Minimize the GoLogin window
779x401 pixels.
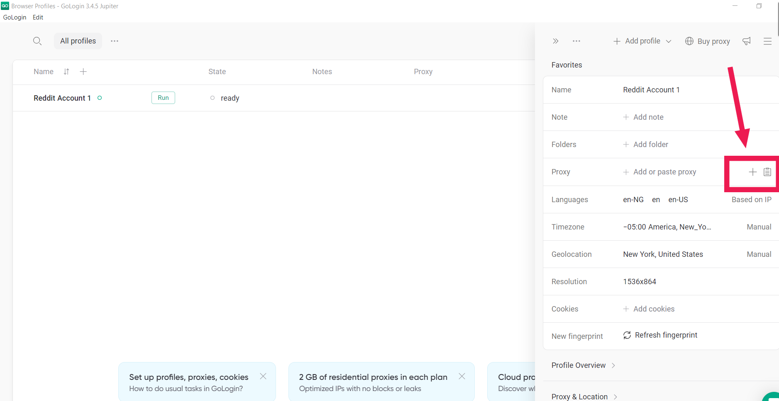pos(735,6)
